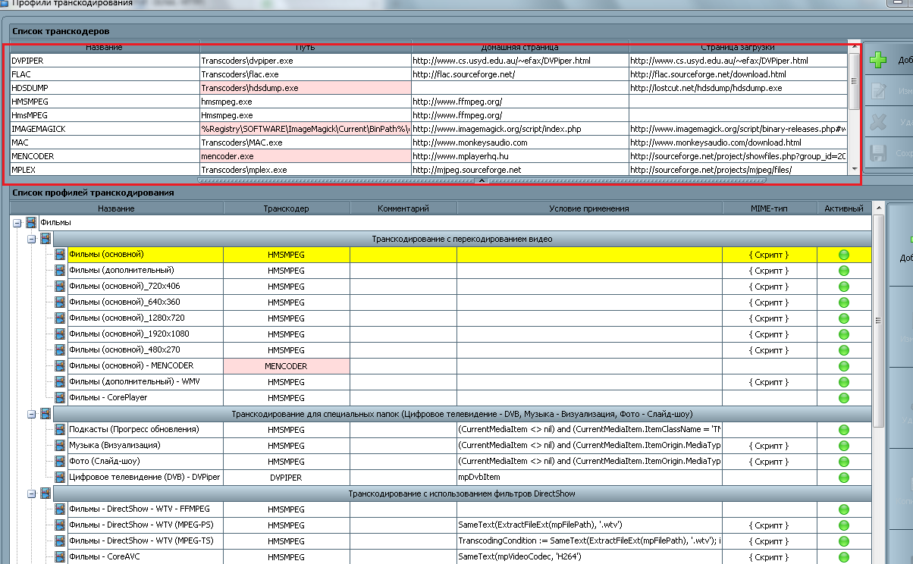Viewport: 913px width, 564px height.
Task: Click film icon of Подкасты (Прогресс обновления)
Action: (60, 430)
